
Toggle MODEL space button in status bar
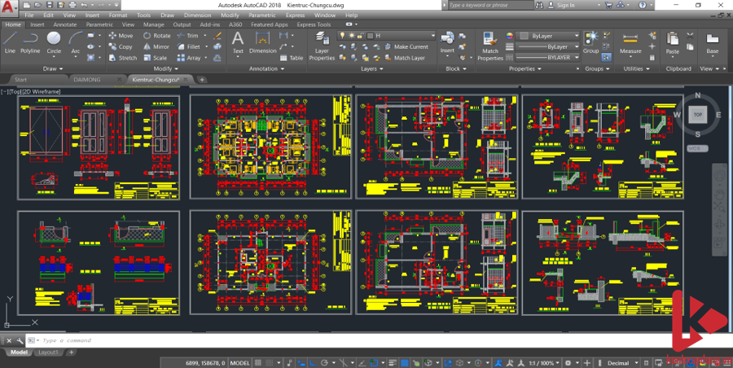240,362
